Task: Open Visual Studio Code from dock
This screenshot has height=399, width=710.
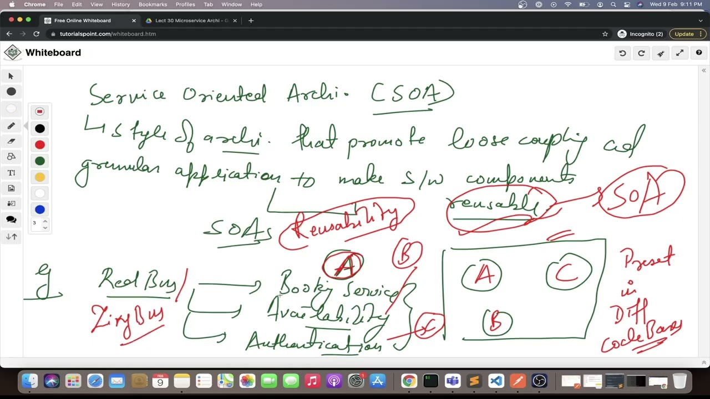Action: (496, 381)
